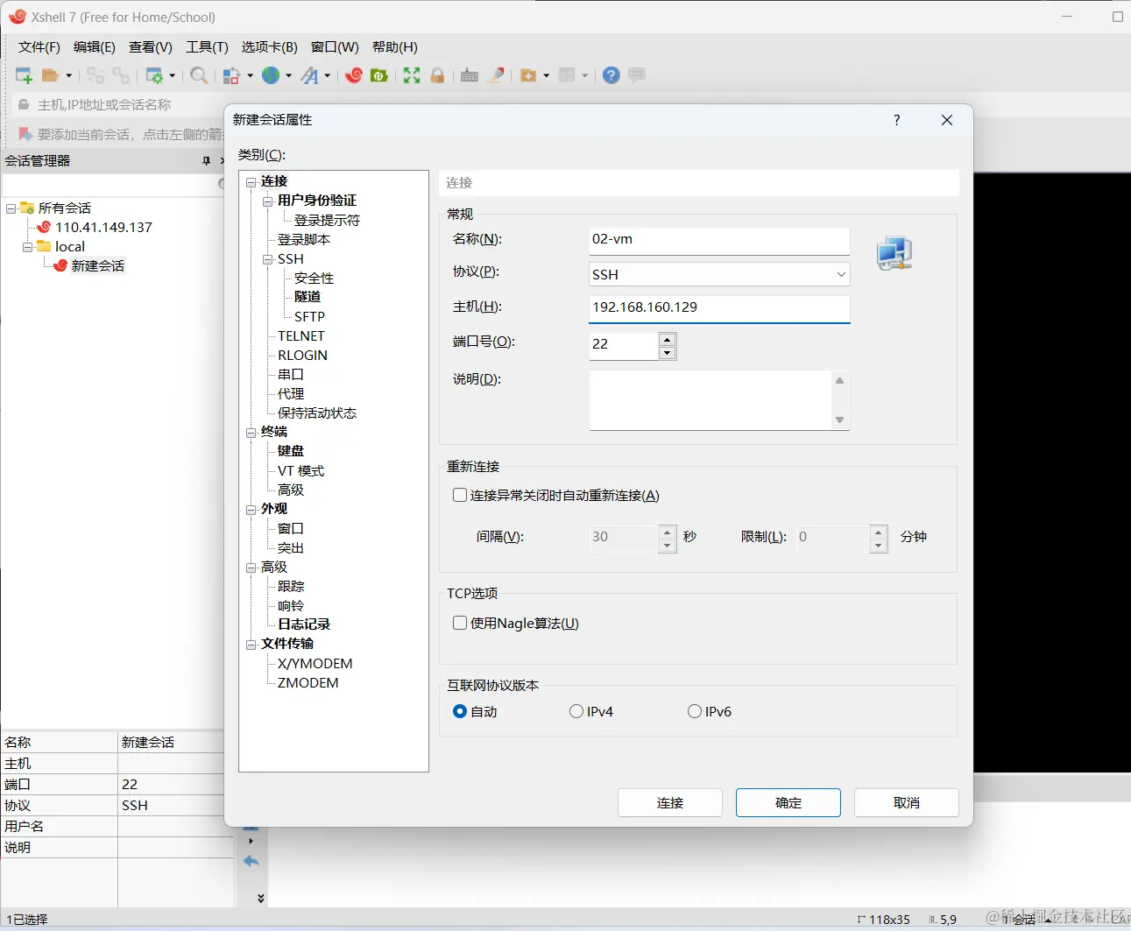Select 隧道 under SSH in the tree
Viewport: 1131px width, 931px height.
pyautogui.click(x=307, y=297)
